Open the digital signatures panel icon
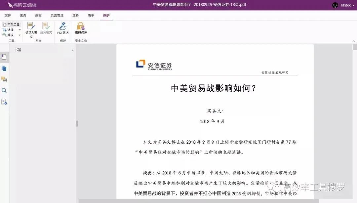357x203 pixels. (x=4, y=101)
